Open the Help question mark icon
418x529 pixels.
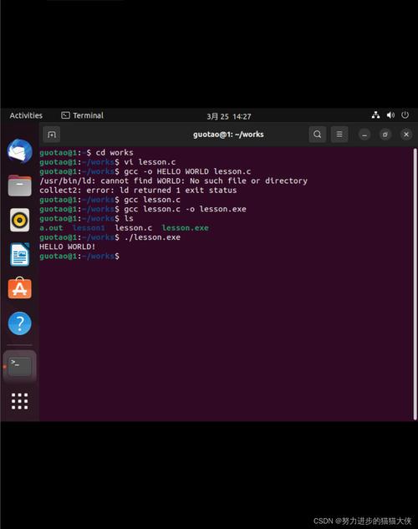(19, 323)
